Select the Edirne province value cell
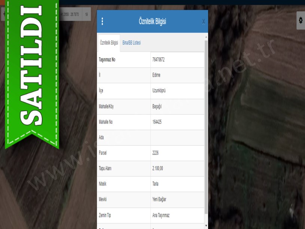 156,75
